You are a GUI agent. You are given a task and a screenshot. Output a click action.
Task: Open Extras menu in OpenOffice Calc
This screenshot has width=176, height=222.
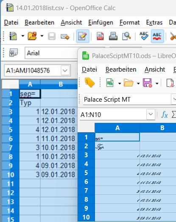point(154,22)
